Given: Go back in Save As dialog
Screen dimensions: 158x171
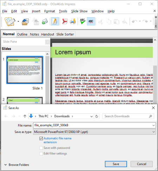Looking at the screenshot, I should click(x=6, y=116).
